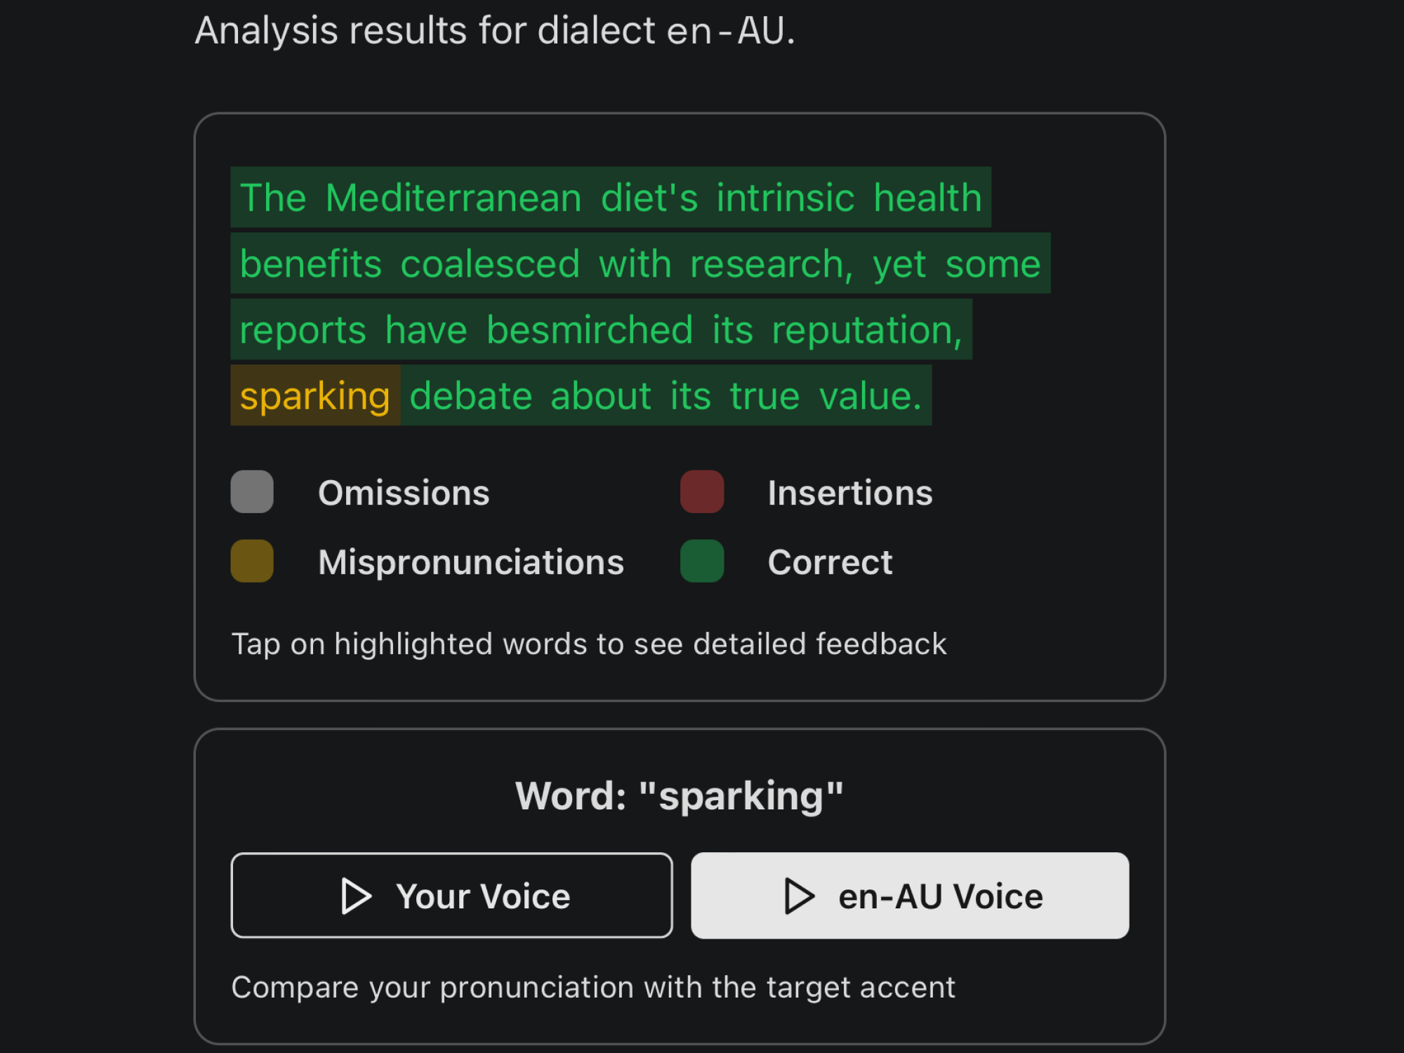Tap the word "intrinsic" in the sentence
Screen dimensions: 1404x1053
tap(785, 198)
